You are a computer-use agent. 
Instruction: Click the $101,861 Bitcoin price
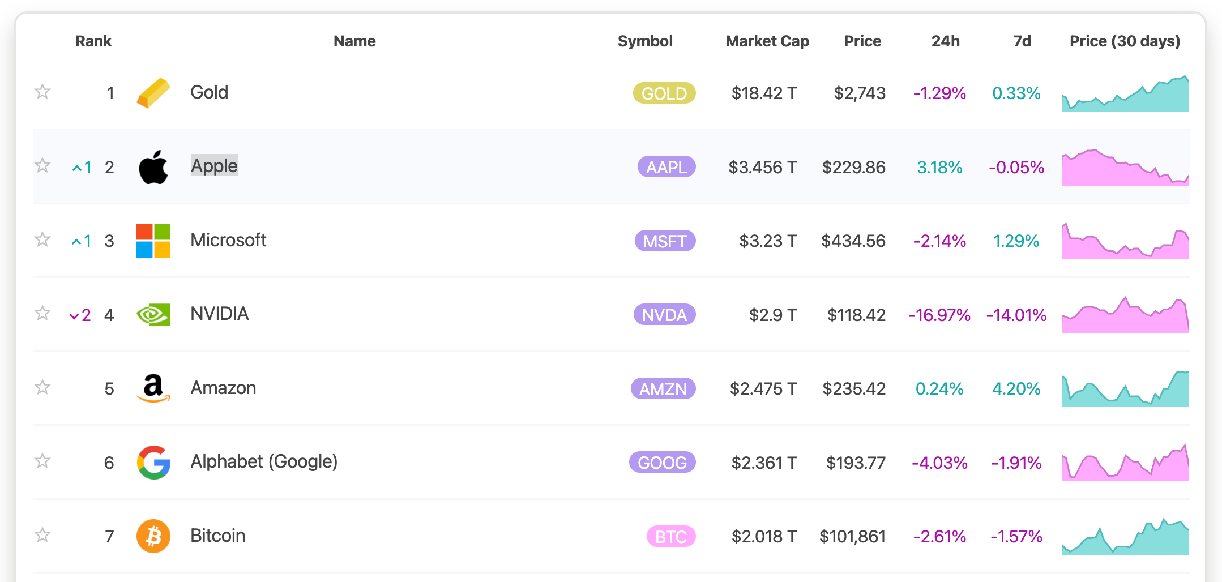point(852,536)
